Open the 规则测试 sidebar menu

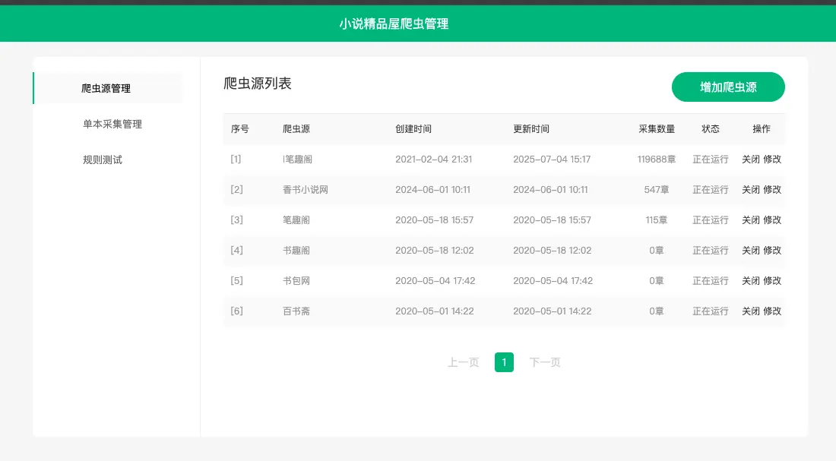[x=103, y=160]
